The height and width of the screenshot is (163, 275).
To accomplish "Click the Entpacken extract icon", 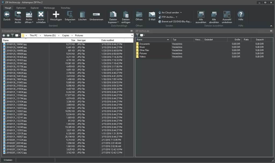I will point(70,14).
